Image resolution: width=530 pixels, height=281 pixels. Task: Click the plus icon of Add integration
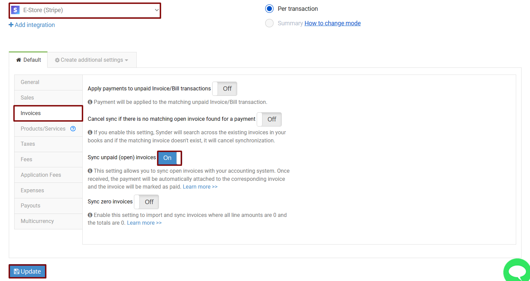[11, 25]
